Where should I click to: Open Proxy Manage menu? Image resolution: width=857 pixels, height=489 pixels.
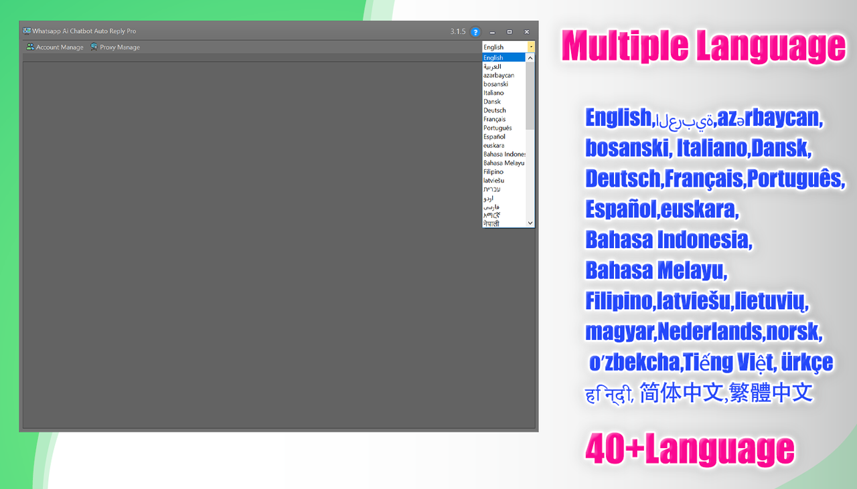coord(115,47)
